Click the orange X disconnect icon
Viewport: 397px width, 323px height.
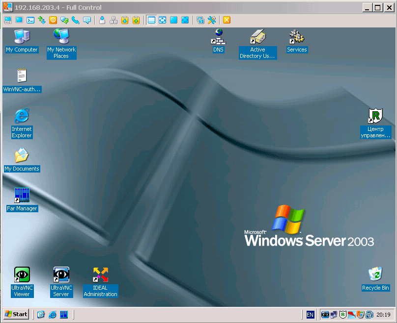227,20
